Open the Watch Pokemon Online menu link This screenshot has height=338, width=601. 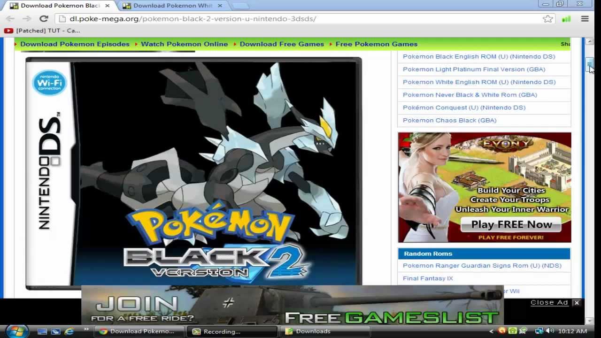[185, 44]
